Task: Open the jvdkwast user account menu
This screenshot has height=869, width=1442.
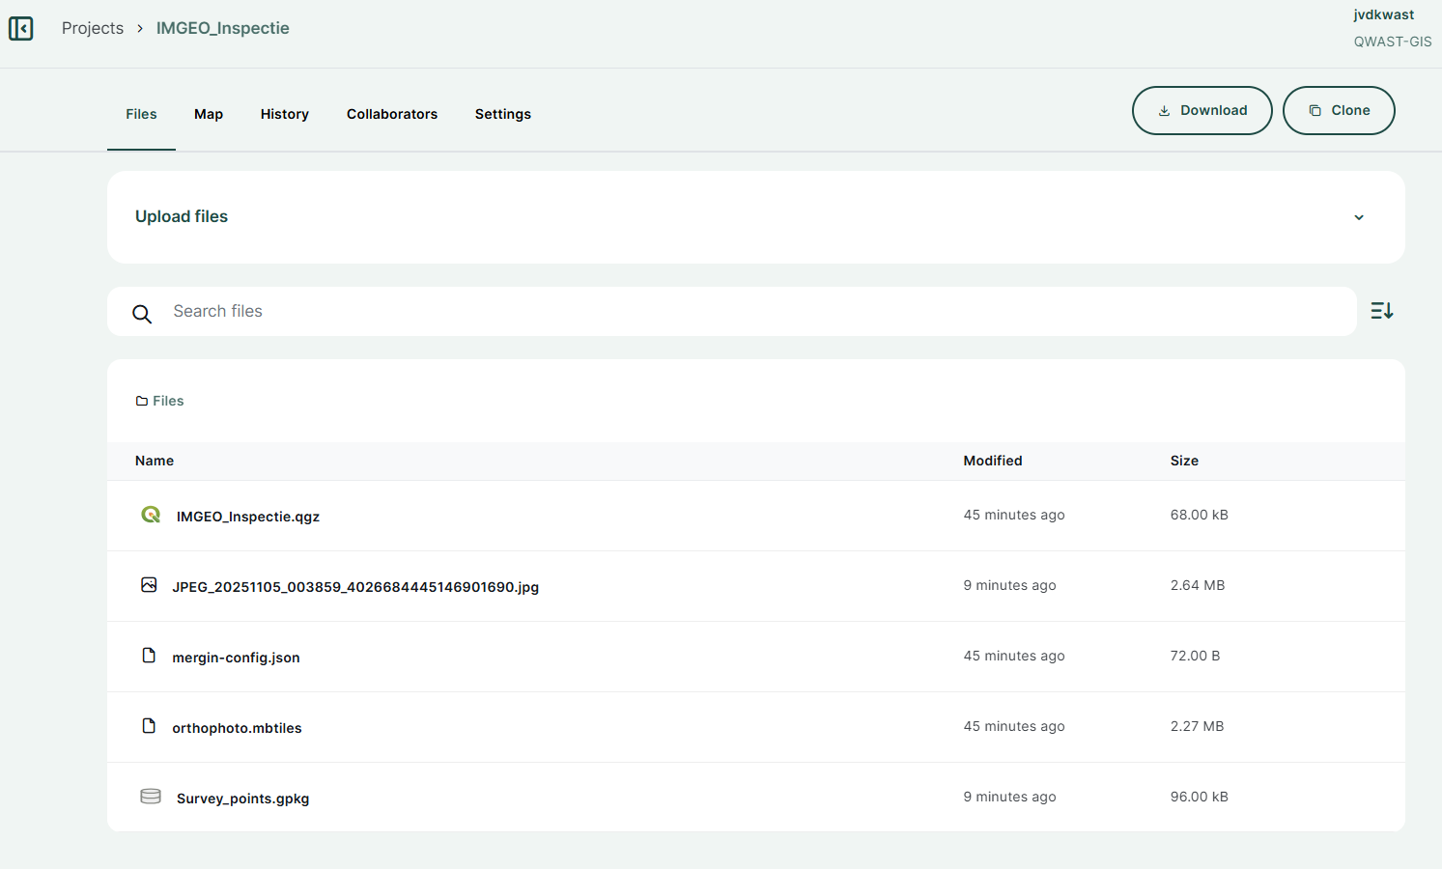Action: (1383, 15)
